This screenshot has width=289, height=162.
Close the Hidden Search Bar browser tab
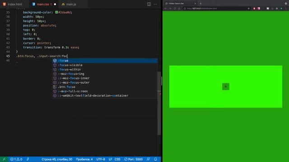[x=195, y=3]
